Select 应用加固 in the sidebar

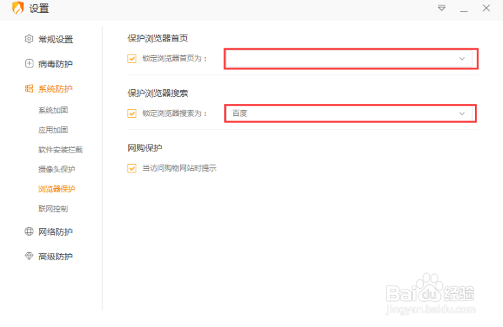[x=53, y=129]
